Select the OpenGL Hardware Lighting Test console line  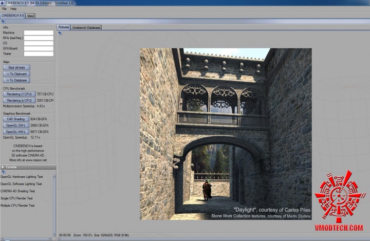[22, 177]
